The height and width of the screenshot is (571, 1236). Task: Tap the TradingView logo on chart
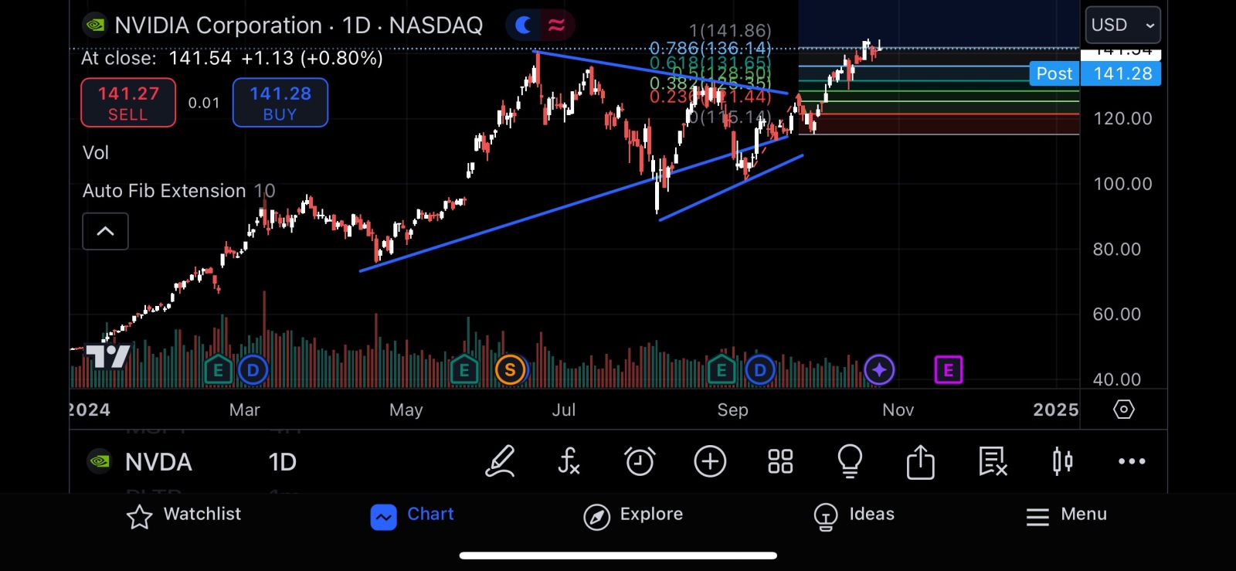click(107, 356)
